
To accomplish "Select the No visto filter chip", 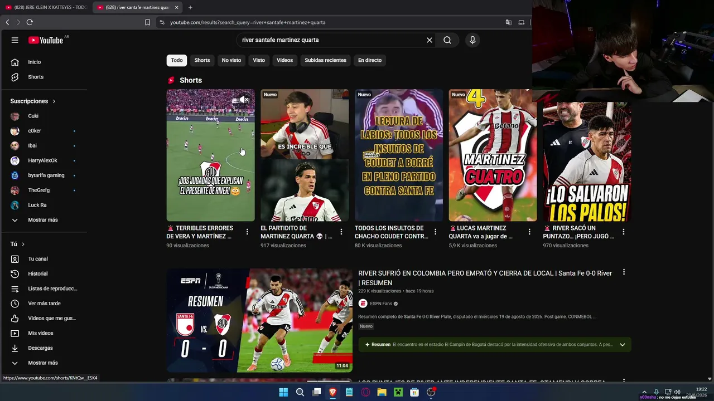I will [x=231, y=60].
